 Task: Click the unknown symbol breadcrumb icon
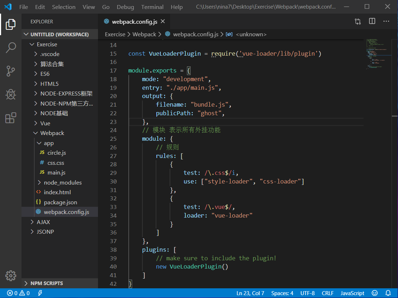pyautogui.click(x=229, y=34)
